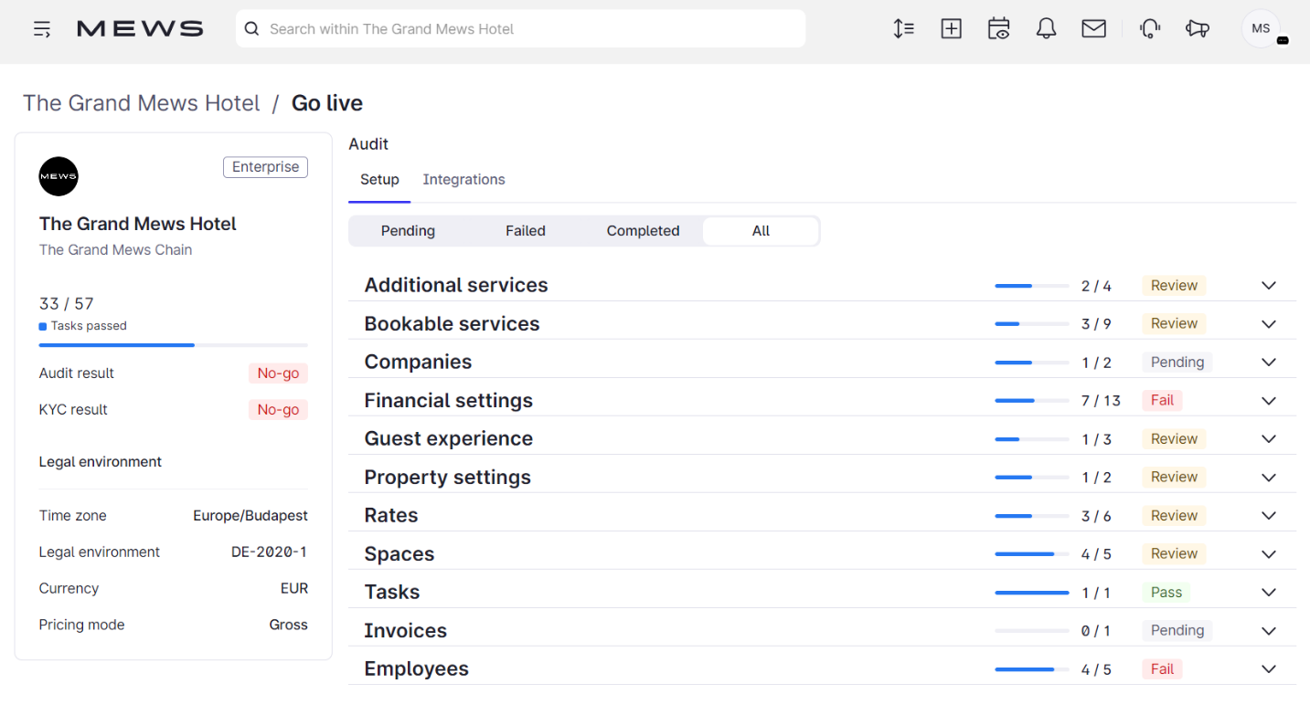Expand the Additional services row
The image size is (1310, 715).
point(1269,285)
